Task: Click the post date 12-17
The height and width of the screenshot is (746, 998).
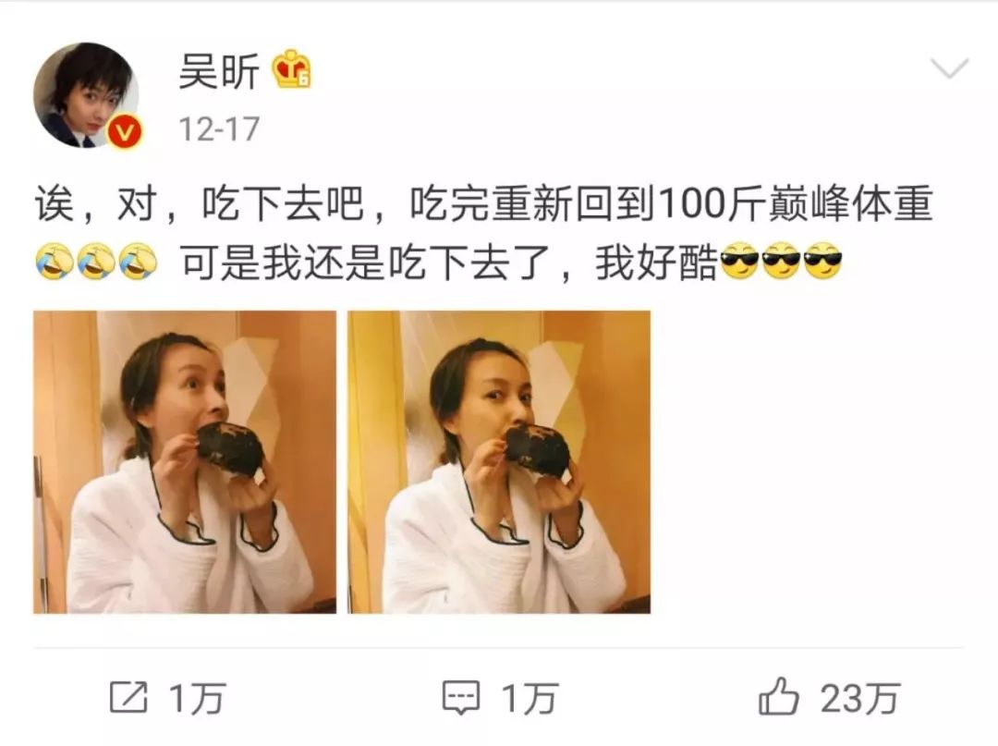Action: point(219,129)
